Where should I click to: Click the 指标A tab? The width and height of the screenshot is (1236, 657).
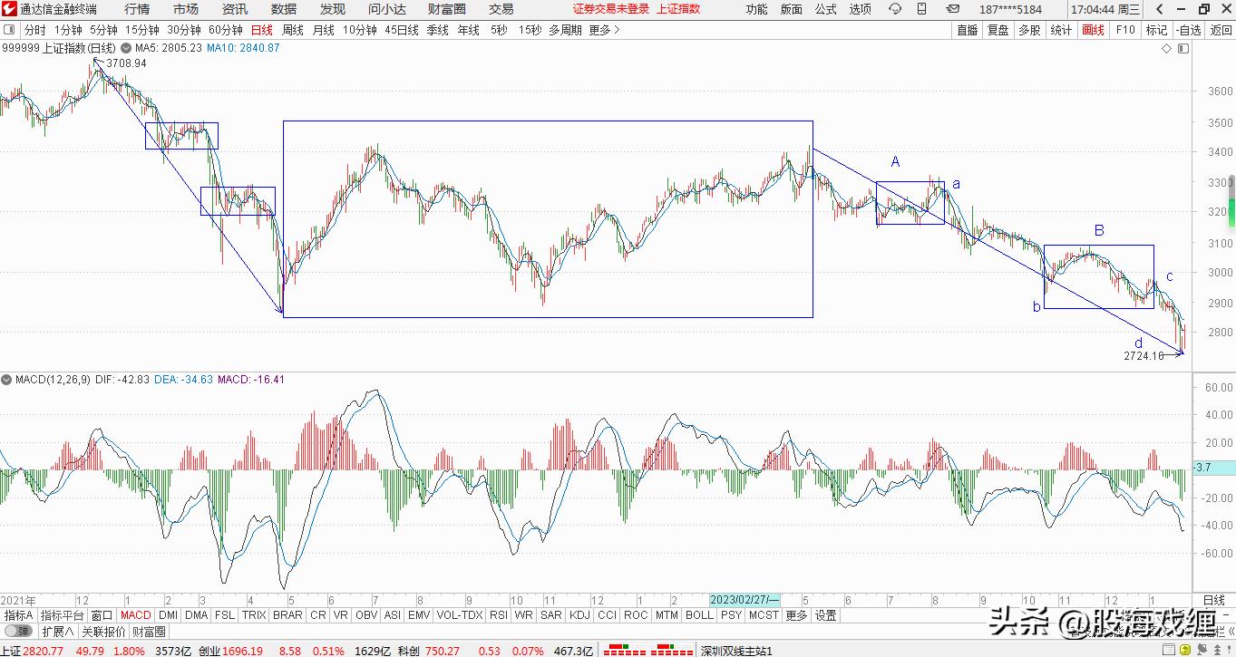tap(18, 615)
